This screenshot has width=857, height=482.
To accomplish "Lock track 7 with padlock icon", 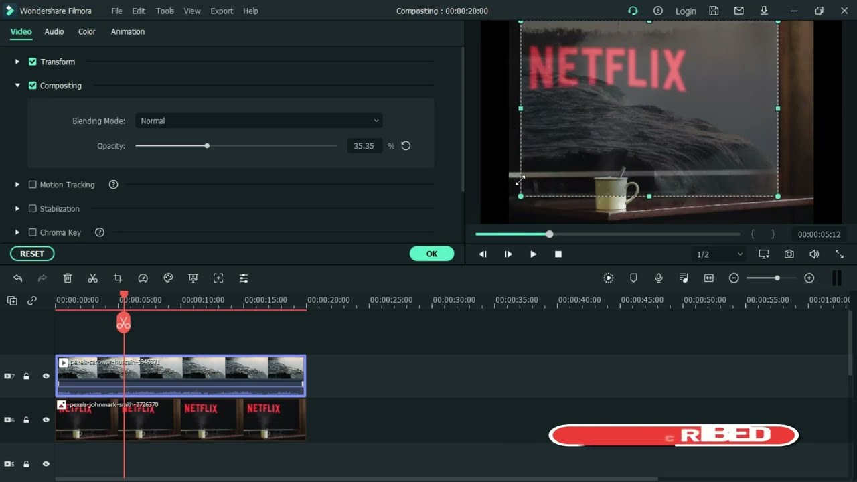I will click(x=26, y=376).
